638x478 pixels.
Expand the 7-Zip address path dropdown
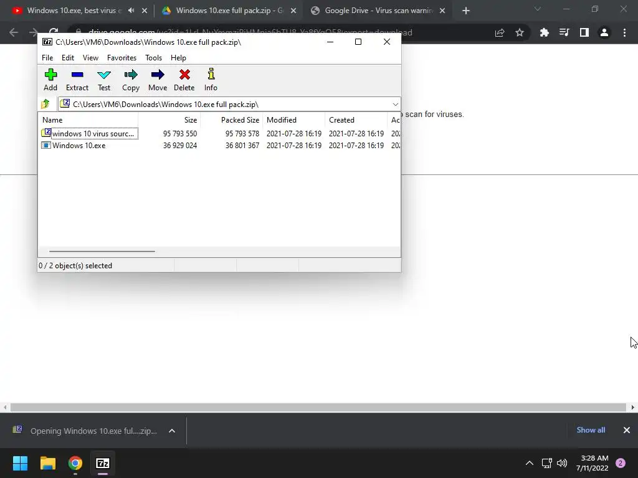(x=395, y=105)
